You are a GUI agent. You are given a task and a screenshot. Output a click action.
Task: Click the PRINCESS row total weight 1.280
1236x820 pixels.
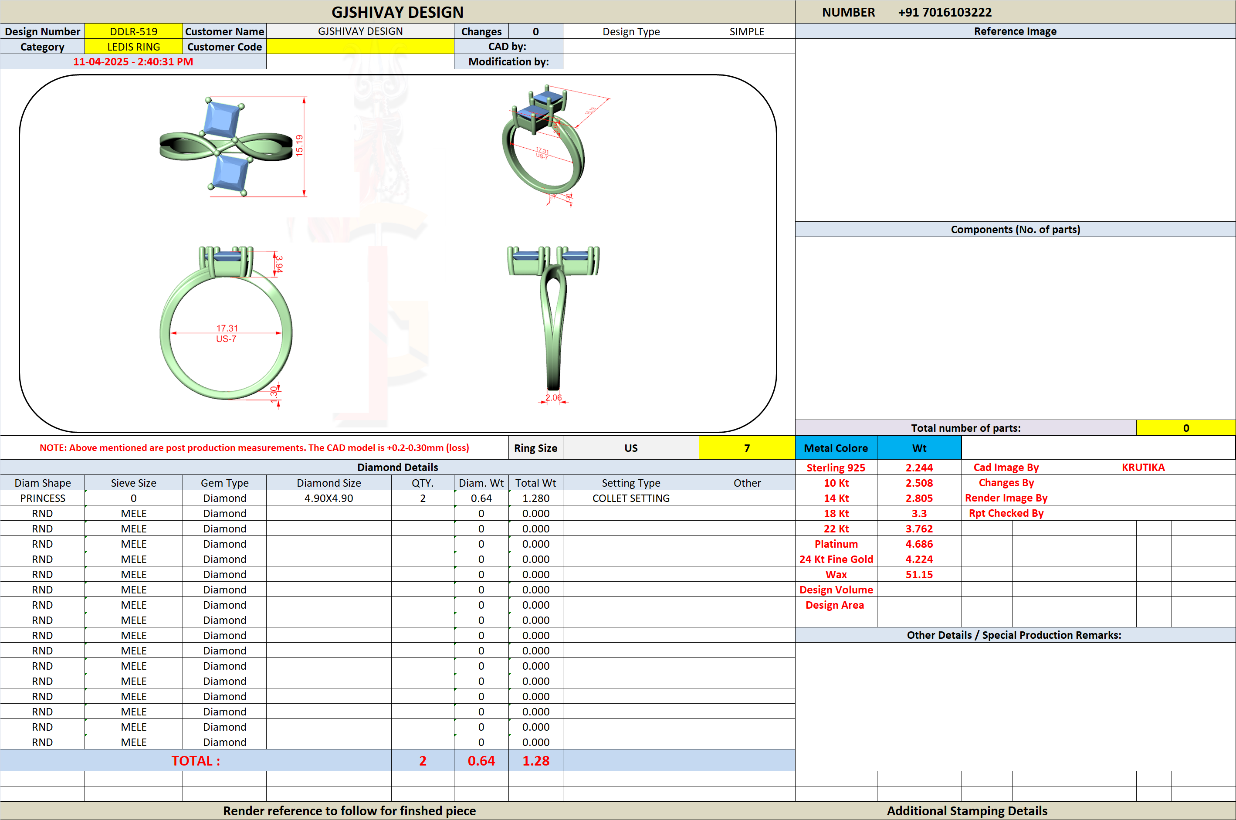(535, 498)
